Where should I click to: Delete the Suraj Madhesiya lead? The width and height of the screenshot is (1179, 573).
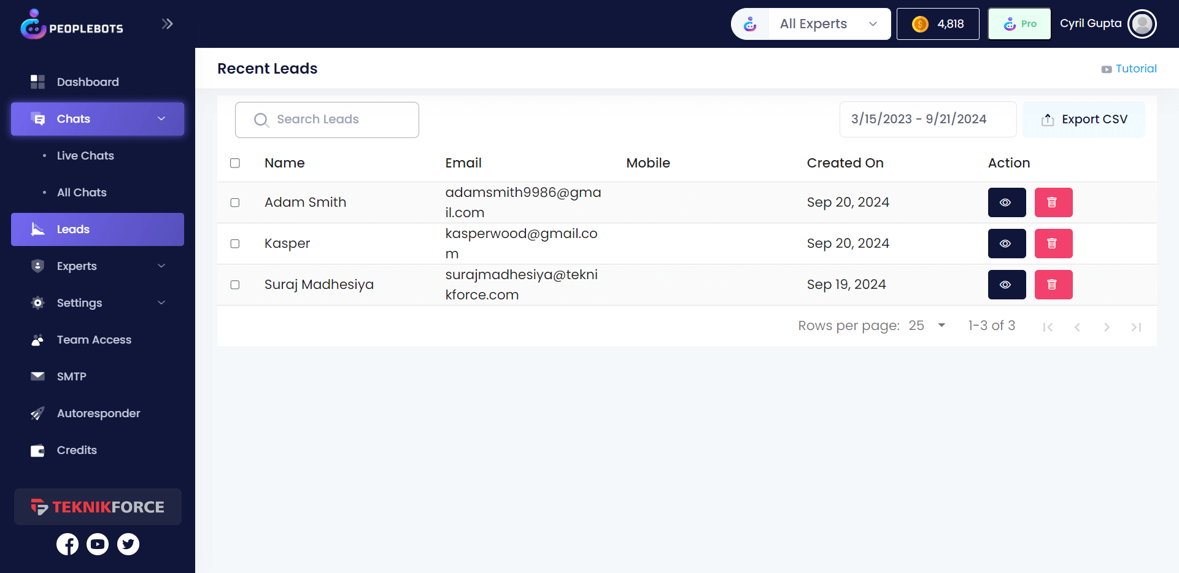coord(1053,285)
